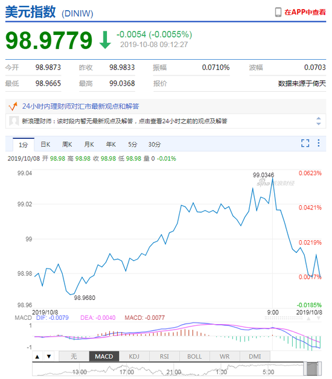Select the BOLL indicator tab
The height and width of the screenshot is (379, 332).
pyautogui.click(x=194, y=356)
